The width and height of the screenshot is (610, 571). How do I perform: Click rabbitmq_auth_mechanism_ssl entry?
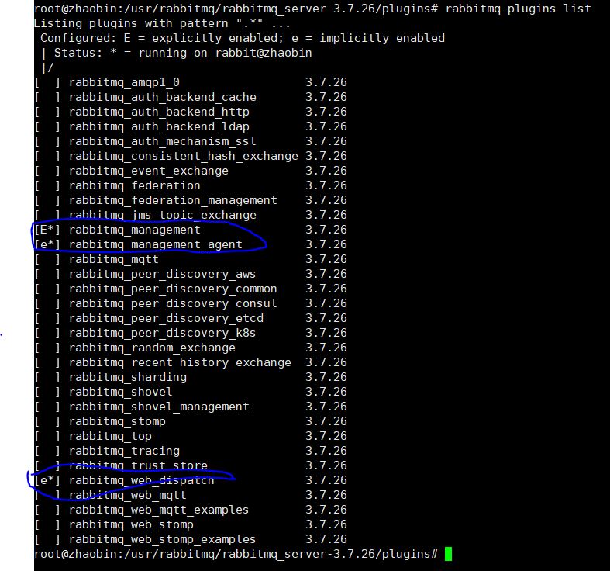point(163,141)
